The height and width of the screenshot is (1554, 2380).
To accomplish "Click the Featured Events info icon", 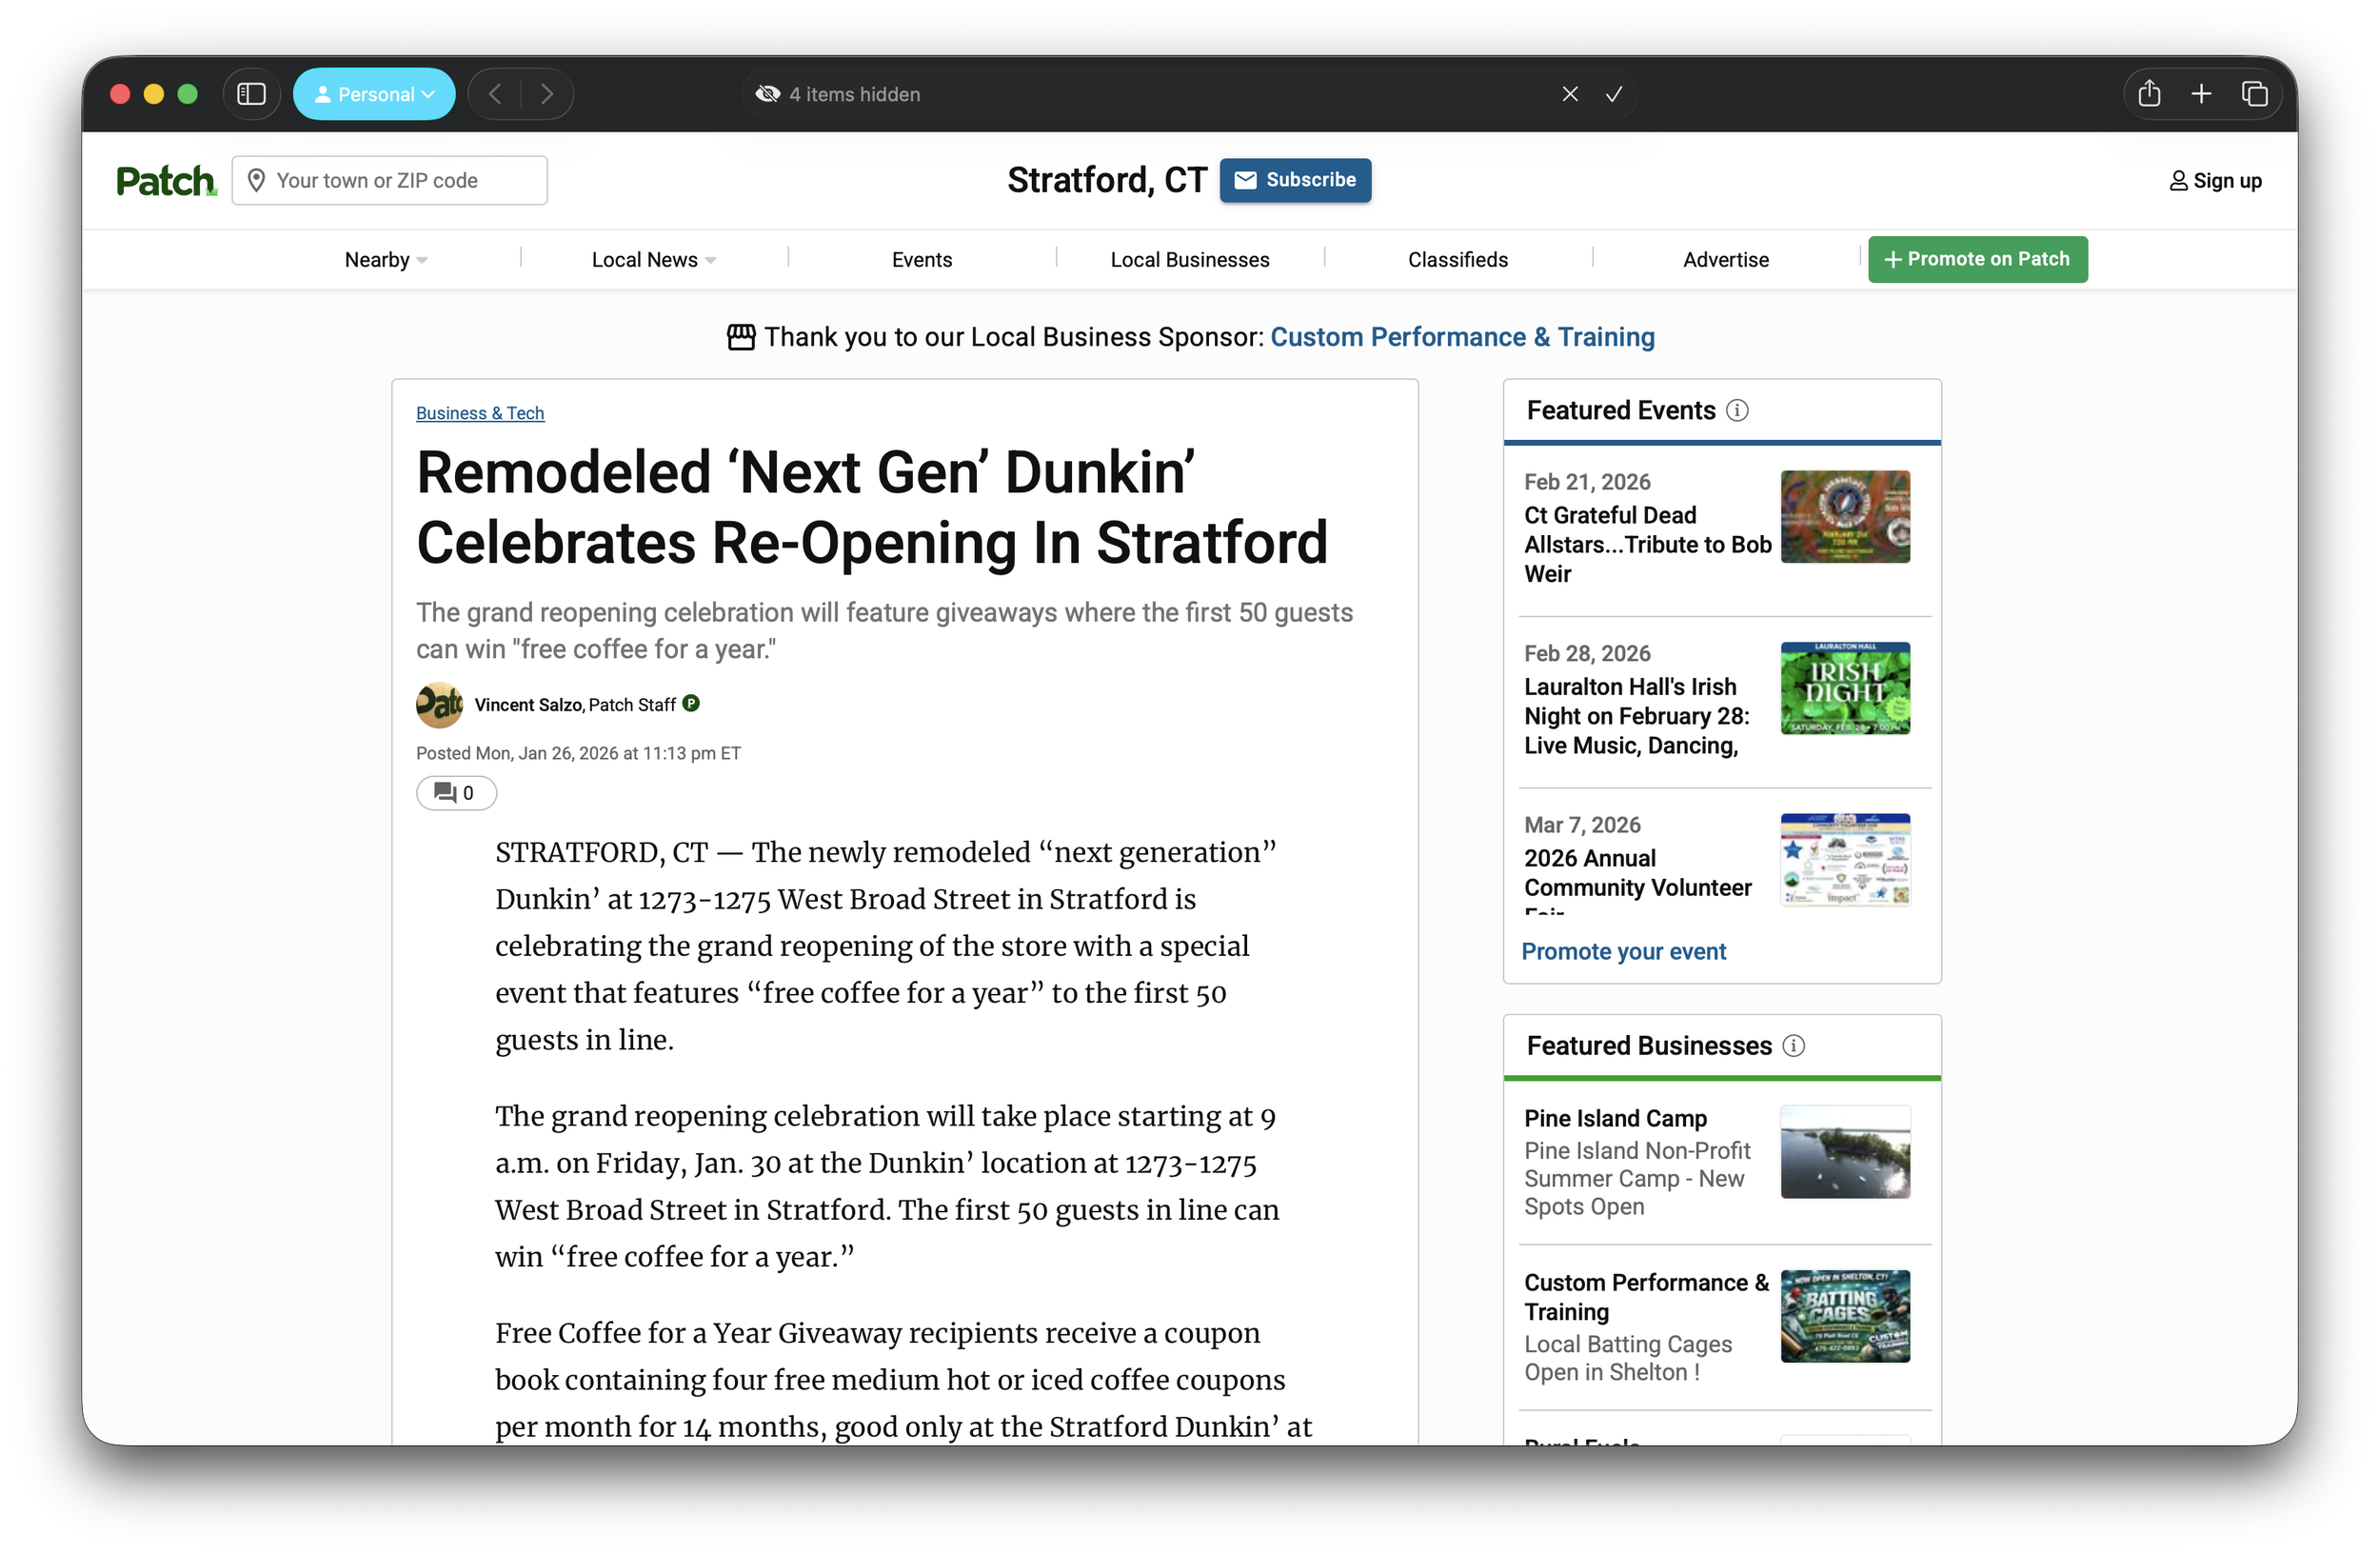I will 1737,411.
